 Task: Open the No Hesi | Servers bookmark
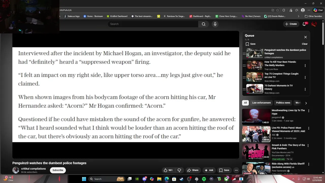251,16
